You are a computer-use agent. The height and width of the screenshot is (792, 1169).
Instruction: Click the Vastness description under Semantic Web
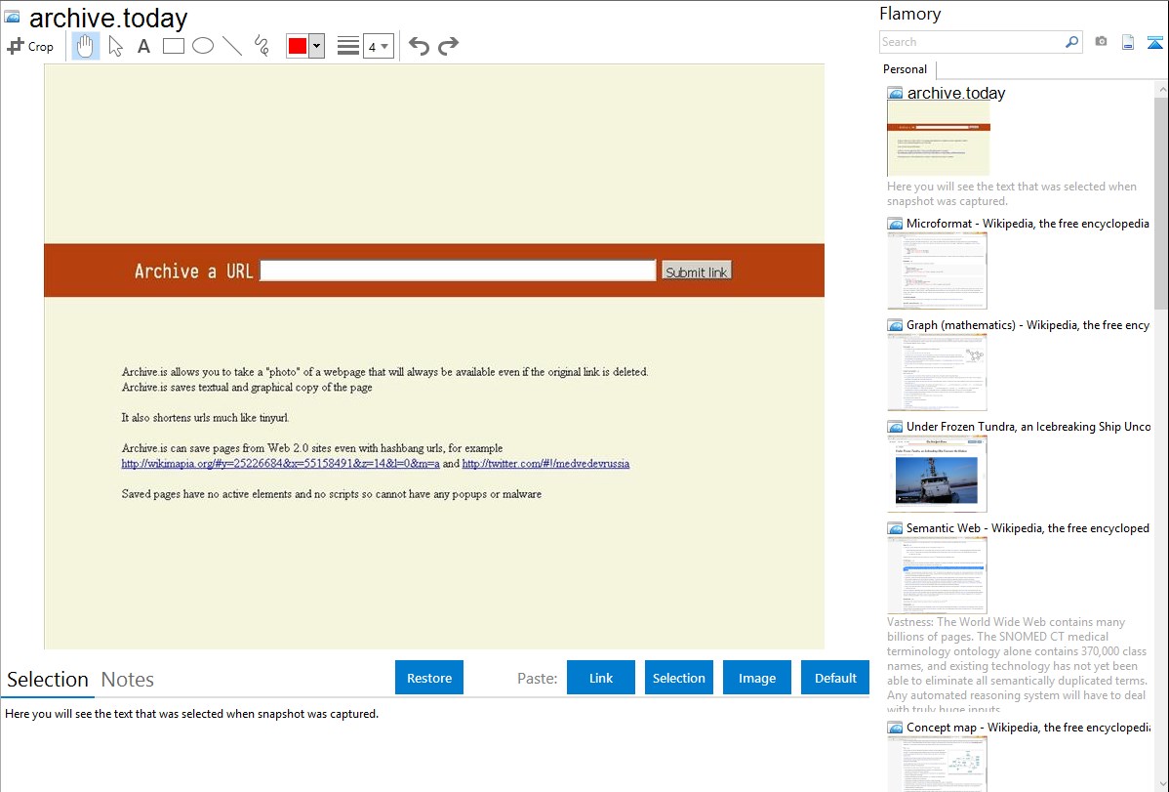[x=1018, y=665]
